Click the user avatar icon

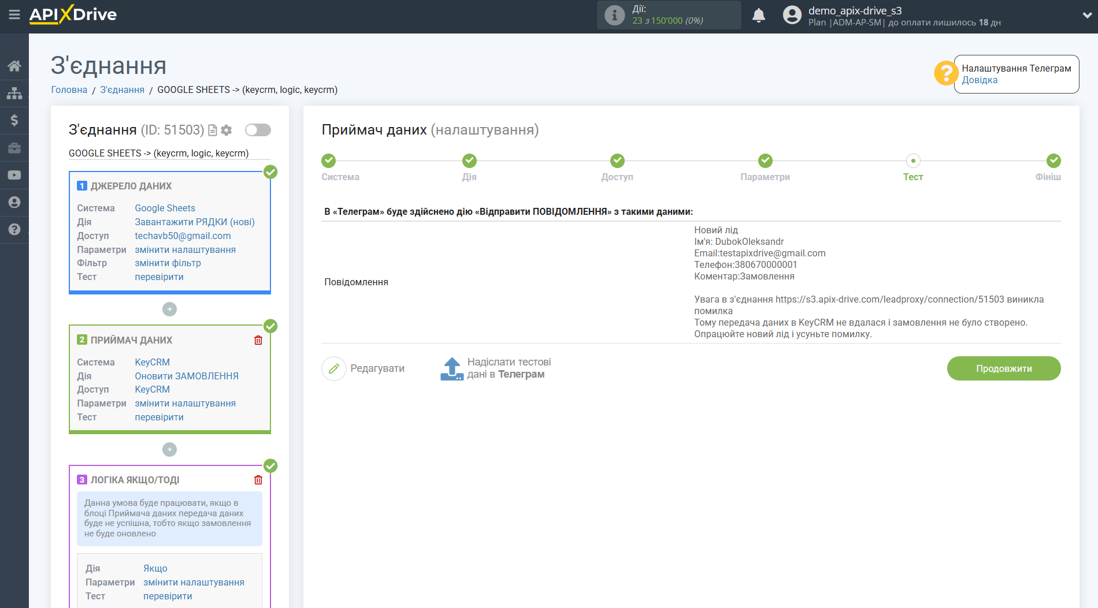coord(792,15)
